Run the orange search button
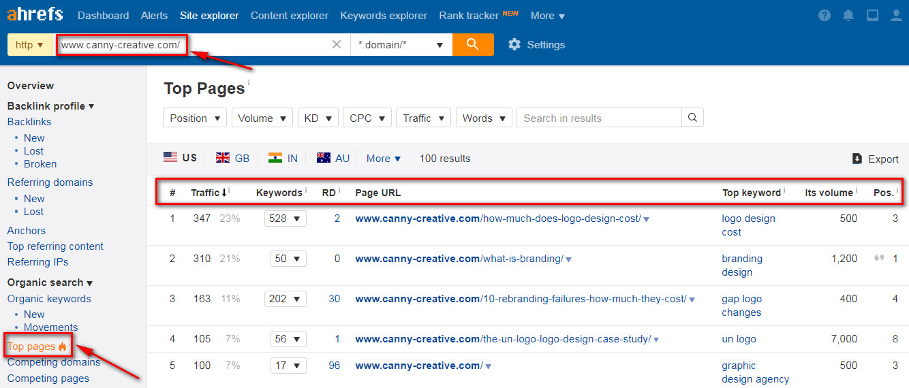Image resolution: width=909 pixels, height=388 pixels. tap(473, 44)
